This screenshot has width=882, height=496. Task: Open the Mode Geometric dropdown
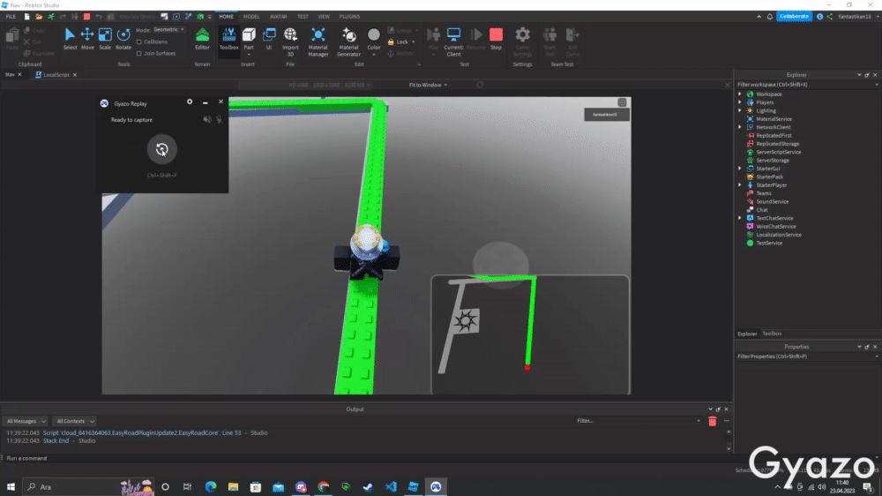[x=168, y=29]
